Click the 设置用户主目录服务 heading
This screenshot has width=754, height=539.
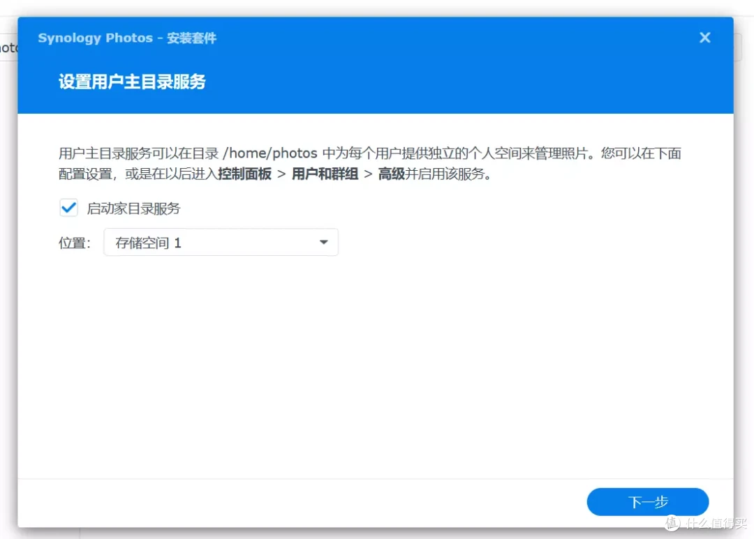pyautogui.click(x=132, y=82)
